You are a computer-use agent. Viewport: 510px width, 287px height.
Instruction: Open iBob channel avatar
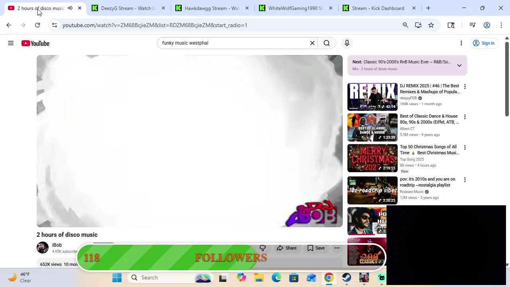43,248
